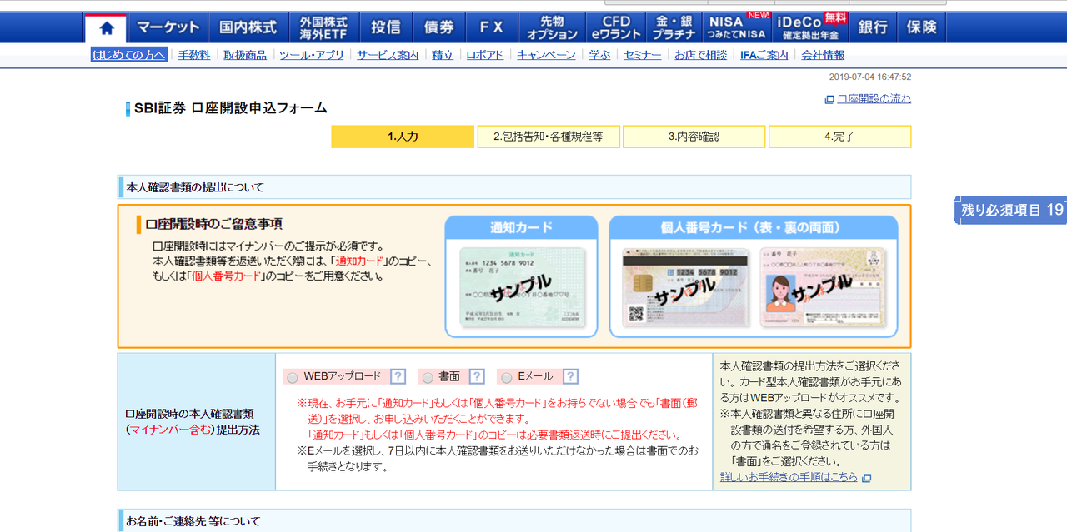The width and height of the screenshot is (1067, 532).
Task: Click the new-window icon beside 口座開設の流れ
Action: (x=829, y=99)
